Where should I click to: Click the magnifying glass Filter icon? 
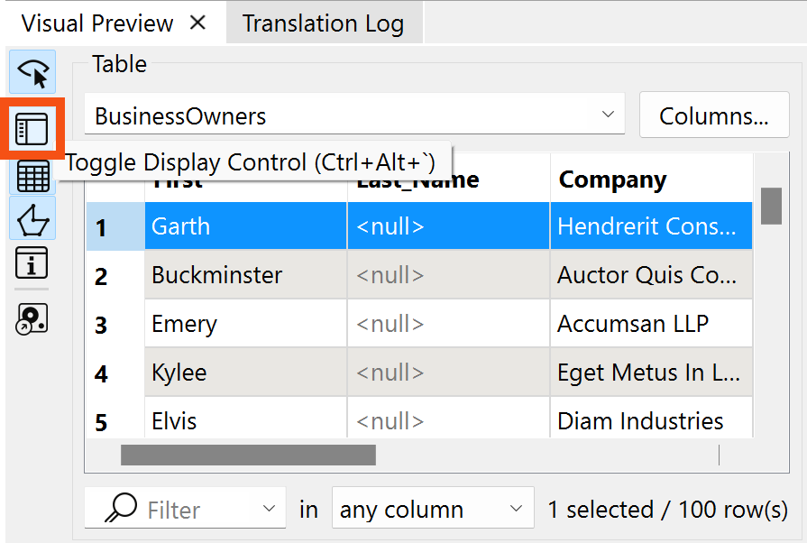click(x=120, y=510)
